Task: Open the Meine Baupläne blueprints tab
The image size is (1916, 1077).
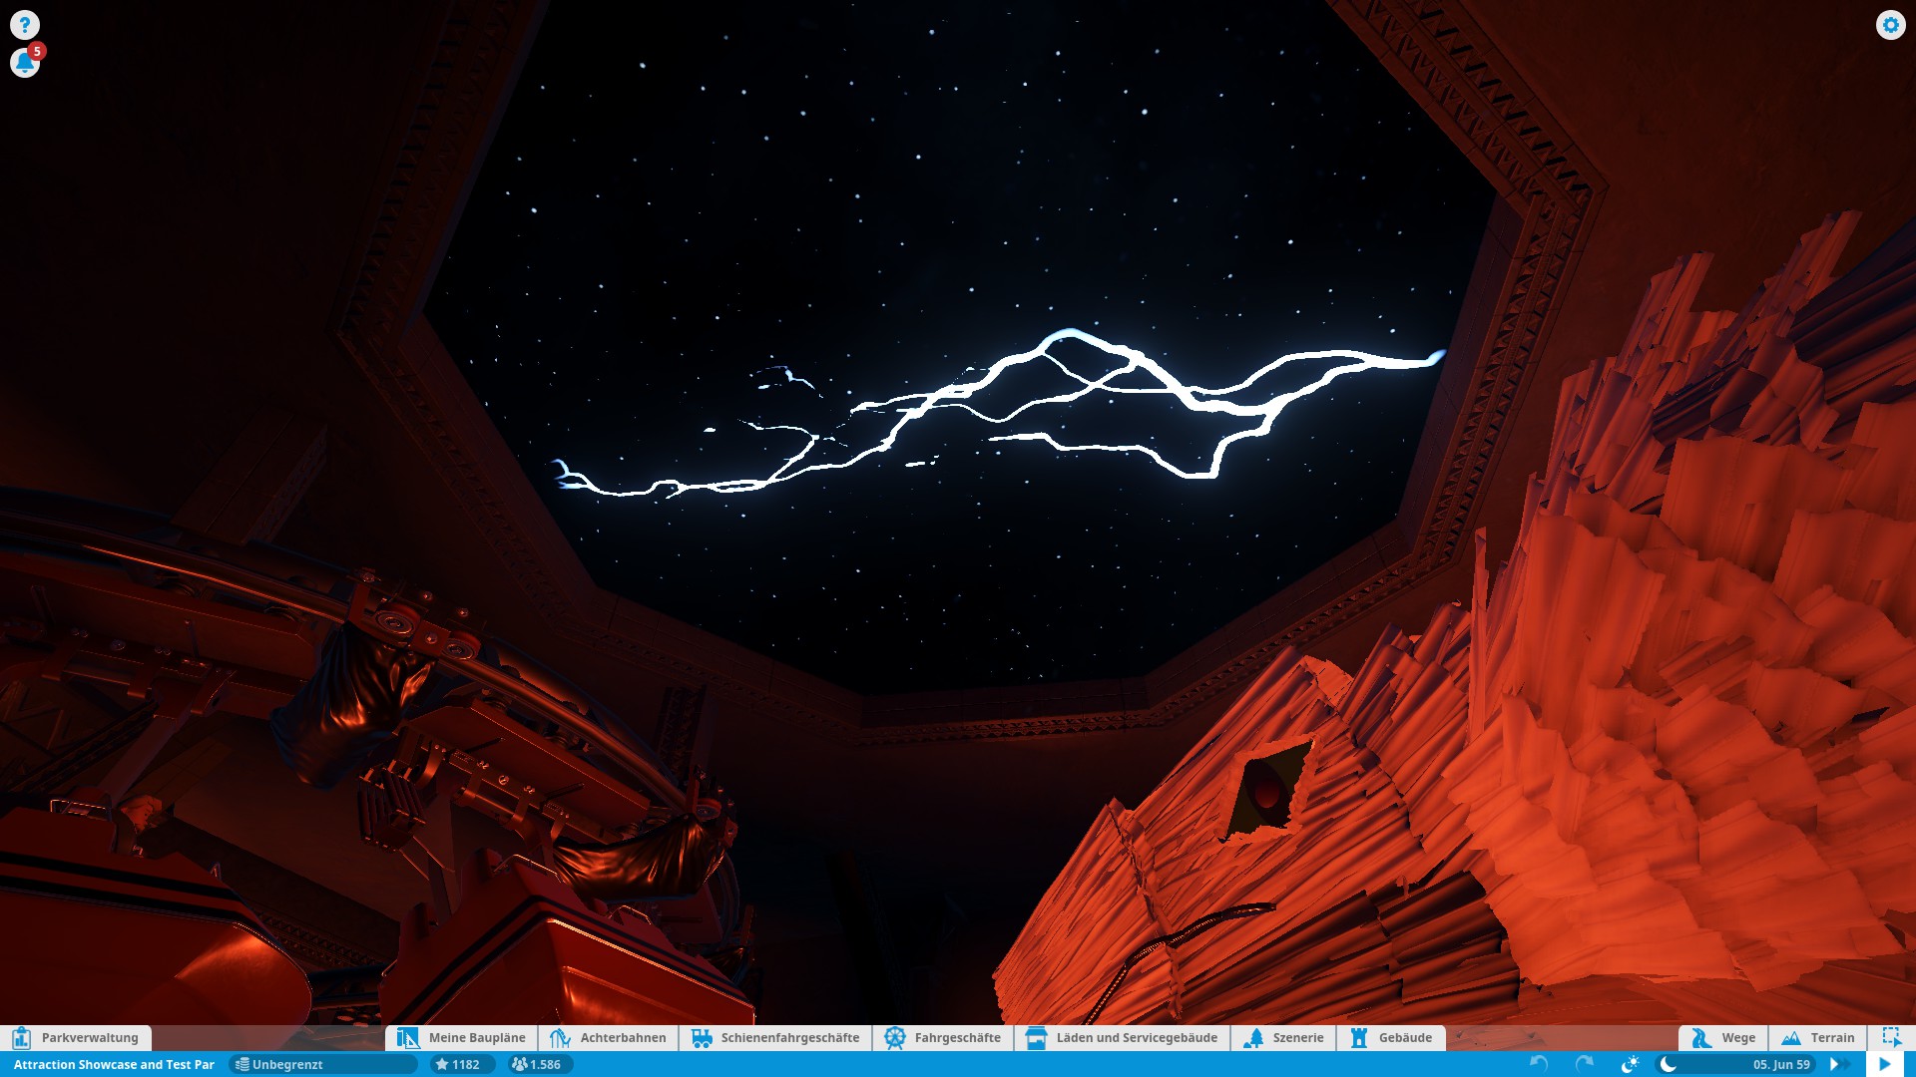Action: pyautogui.click(x=461, y=1037)
